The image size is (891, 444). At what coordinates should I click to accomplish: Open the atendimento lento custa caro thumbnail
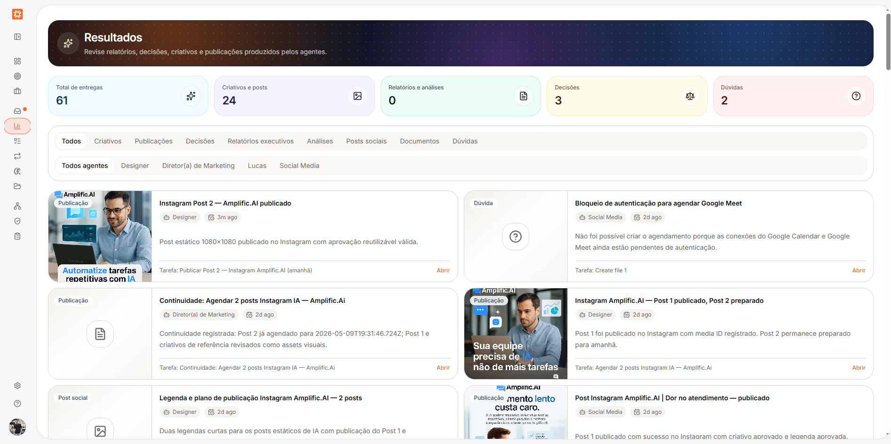coord(516,412)
